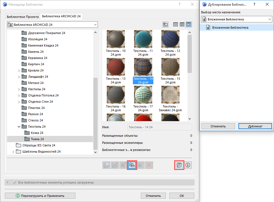Collapse the Текстиль 24 folder
The width and height of the screenshot is (274, 202).
tap(19, 127)
